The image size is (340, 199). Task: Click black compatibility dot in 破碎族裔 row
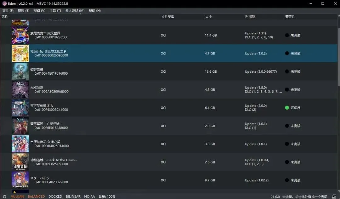click(287, 71)
